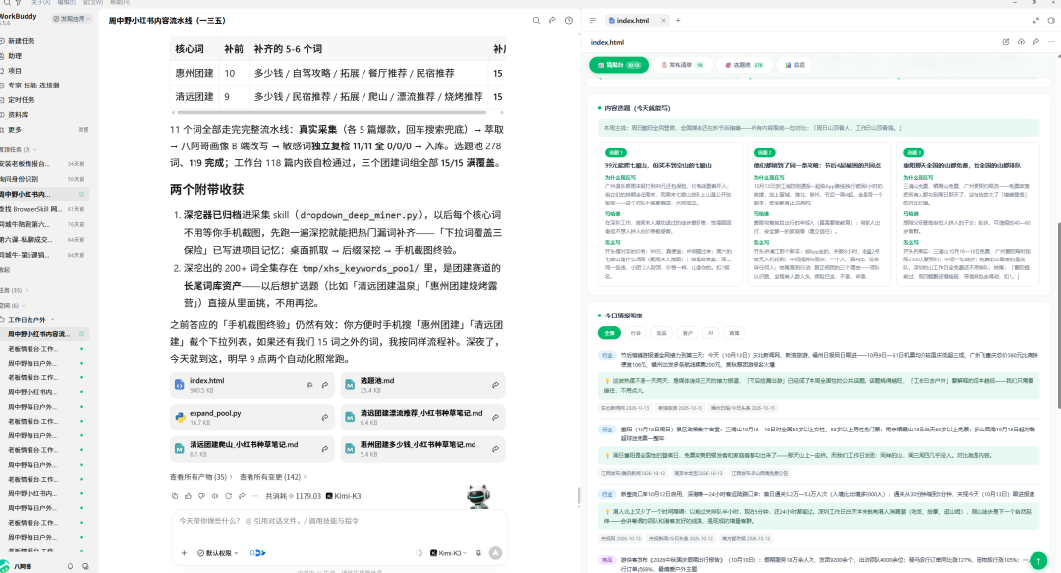Image resolution: width=1061 pixels, height=573 pixels.
Task: Click colorful skill logo icon in input box
Action: pyautogui.click(x=257, y=553)
